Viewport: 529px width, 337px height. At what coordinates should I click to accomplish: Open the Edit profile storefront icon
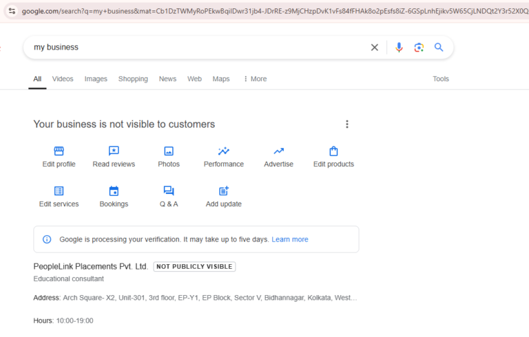pyautogui.click(x=59, y=151)
